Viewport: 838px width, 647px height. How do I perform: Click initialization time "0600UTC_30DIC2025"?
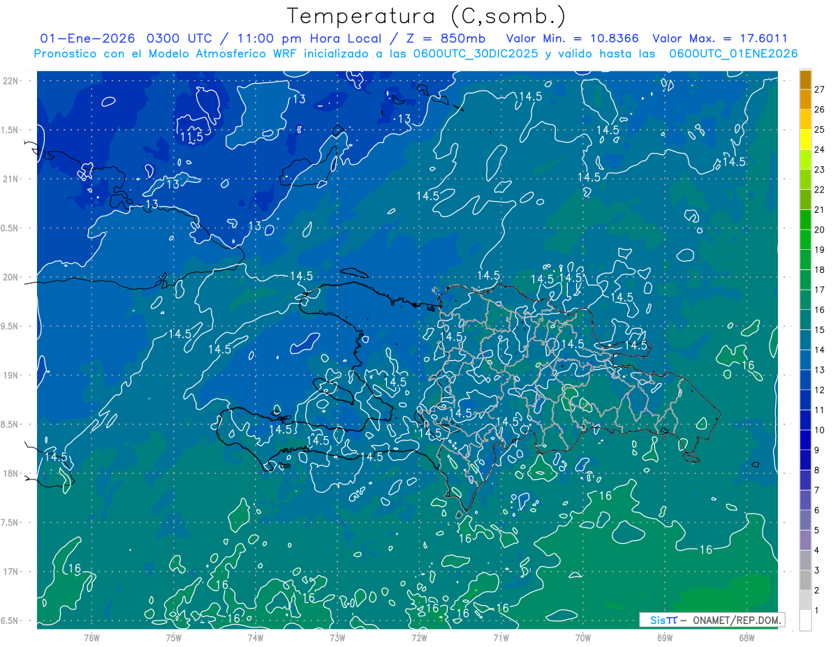(x=476, y=54)
